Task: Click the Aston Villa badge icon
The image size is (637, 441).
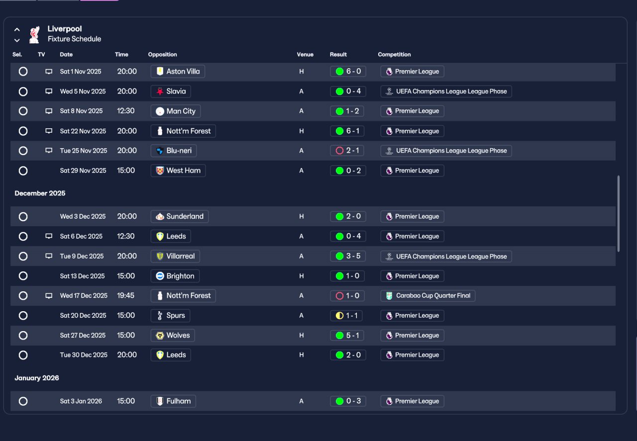Action: pos(160,72)
